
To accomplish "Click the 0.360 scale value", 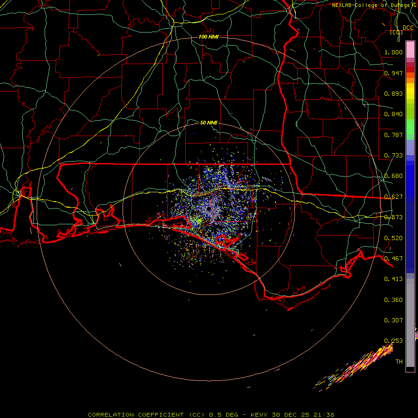I will tap(393, 300).
